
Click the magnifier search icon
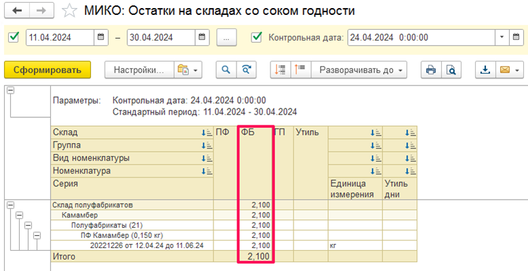226,70
